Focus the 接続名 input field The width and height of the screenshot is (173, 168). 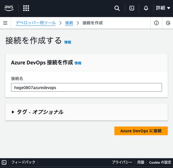(86, 87)
